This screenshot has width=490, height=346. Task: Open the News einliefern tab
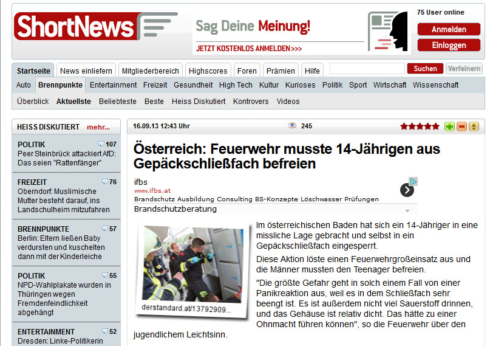86,71
